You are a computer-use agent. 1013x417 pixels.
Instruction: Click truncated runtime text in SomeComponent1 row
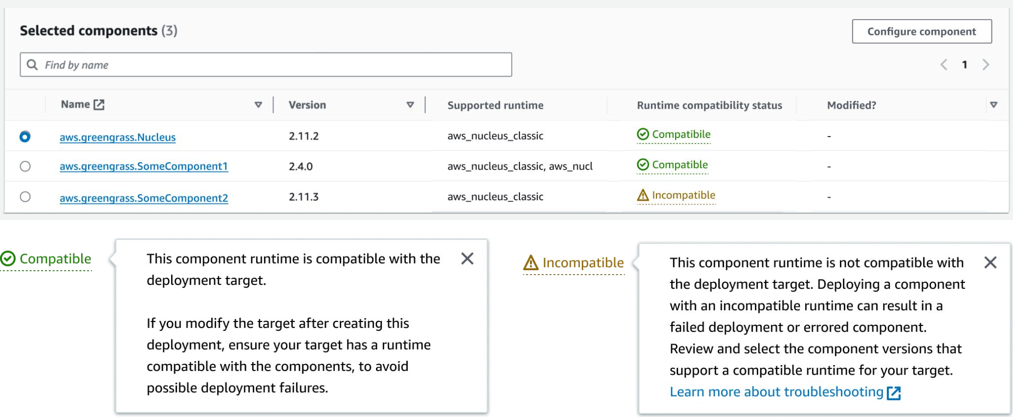point(520,166)
